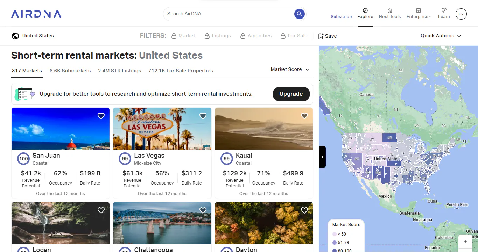478x252 pixels.
Task: Click the '< 50' legend color swatch
Action: (x=335, y=234)
